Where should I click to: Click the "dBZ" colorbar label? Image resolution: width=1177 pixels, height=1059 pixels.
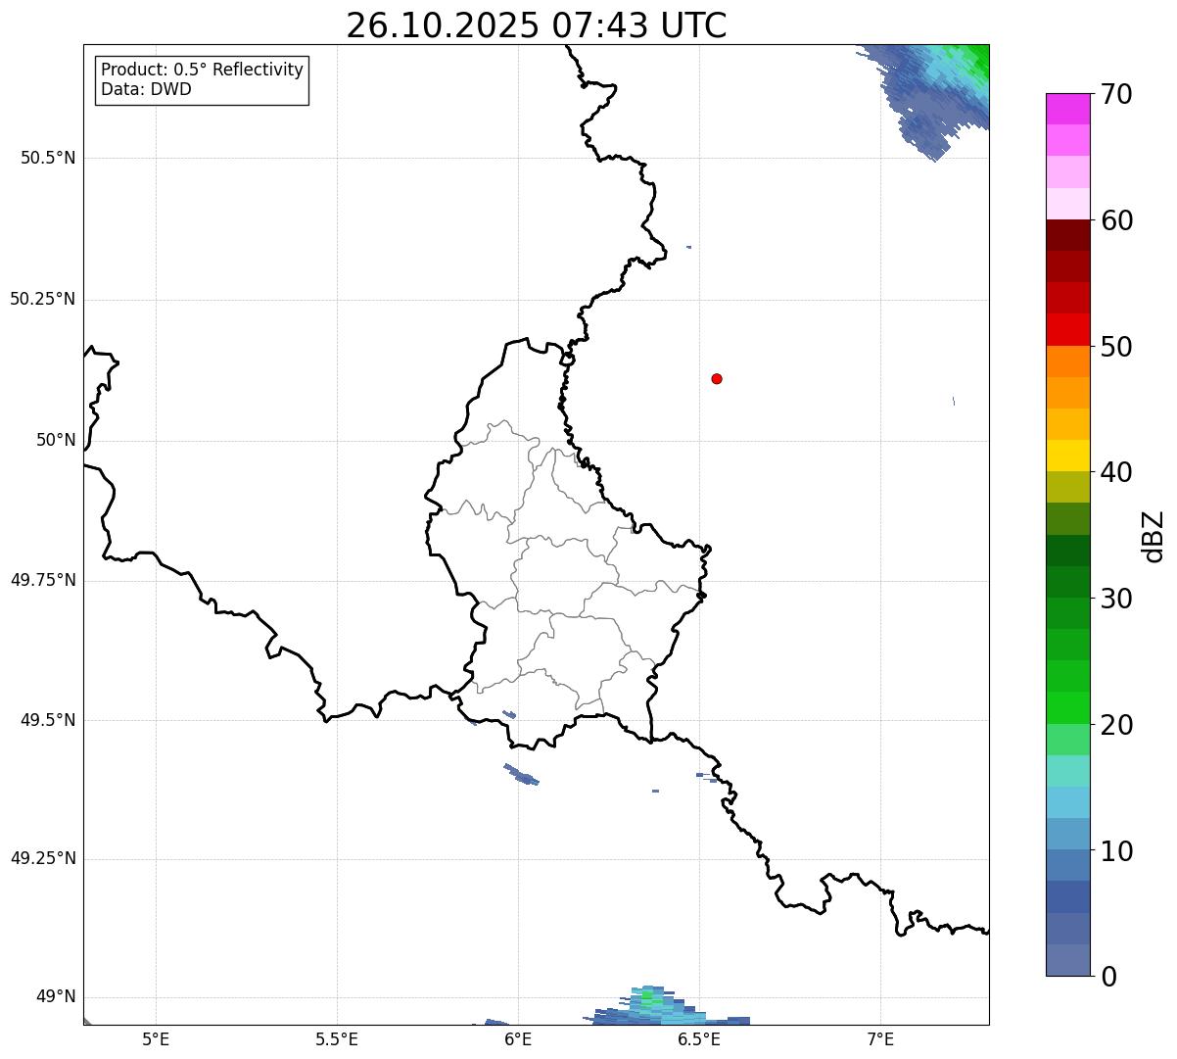pos(1153,536)
